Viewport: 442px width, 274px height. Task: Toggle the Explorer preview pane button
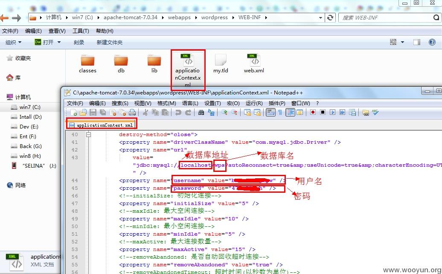coord(417,42)
